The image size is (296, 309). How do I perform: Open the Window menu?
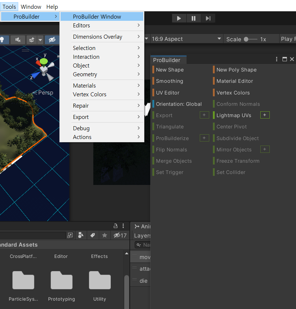pyautogui.click(x=31, y=7)
